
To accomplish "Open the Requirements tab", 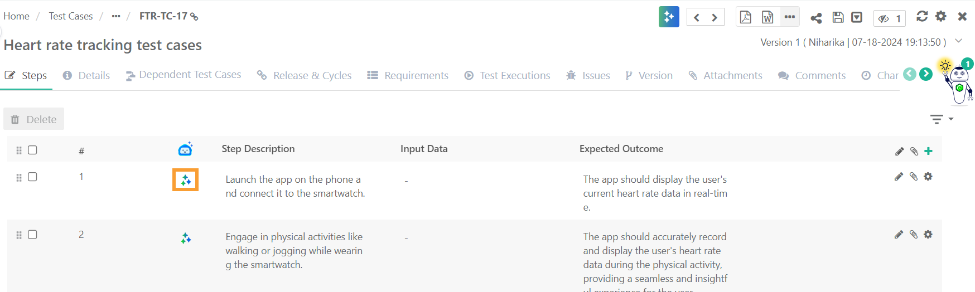I will click(x=408, y=75).
